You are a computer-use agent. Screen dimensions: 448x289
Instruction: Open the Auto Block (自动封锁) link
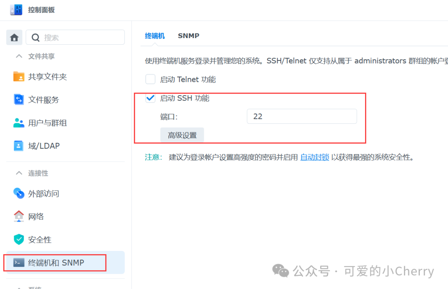click(314, 157)
